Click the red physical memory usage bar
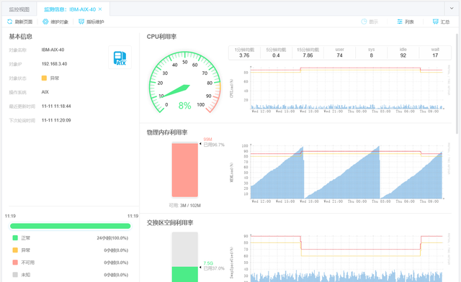Screen dimensions: 461x282 [x=185, y=170]
